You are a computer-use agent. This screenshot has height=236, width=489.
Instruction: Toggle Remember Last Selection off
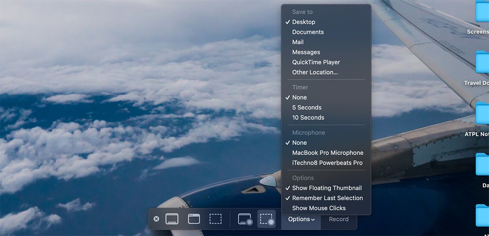tap(327, 198)
